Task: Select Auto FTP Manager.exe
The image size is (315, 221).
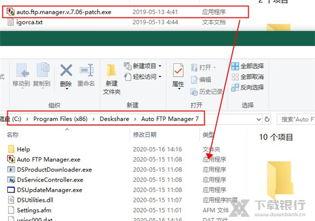Action: [x=49, y=160]
